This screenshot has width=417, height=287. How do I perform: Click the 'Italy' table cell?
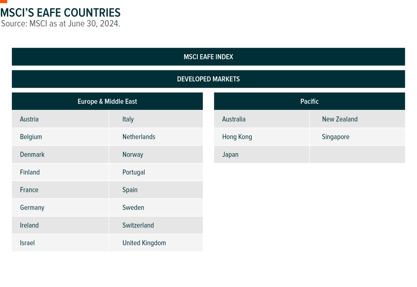point(156,119)
